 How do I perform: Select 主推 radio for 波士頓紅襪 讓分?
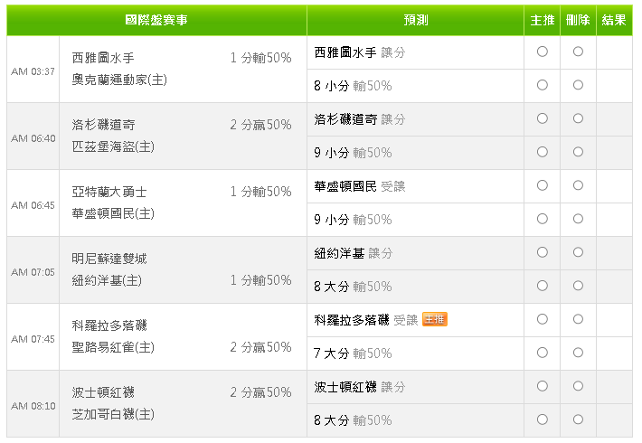tap(543, 386)
